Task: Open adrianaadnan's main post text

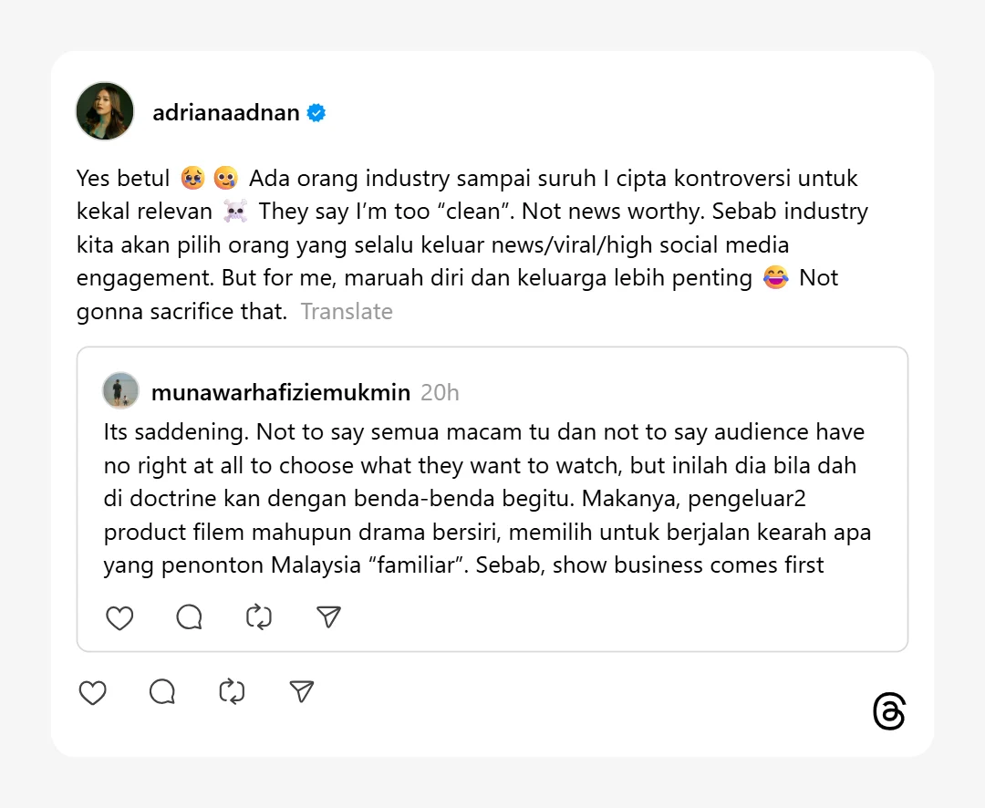Action: (472, 244)
